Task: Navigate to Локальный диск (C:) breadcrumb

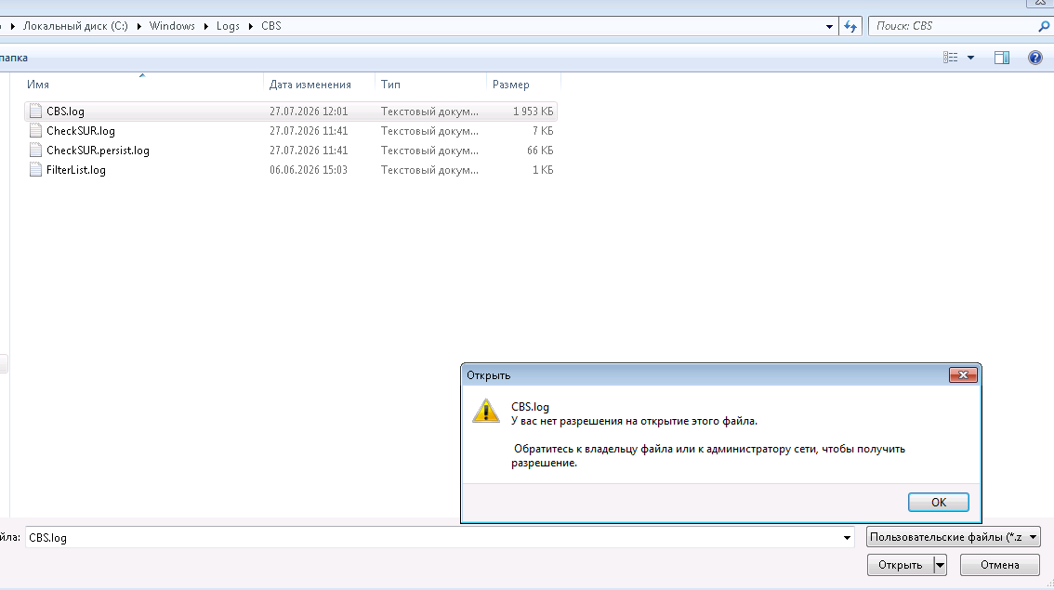Action: click(x=75, y=26)
